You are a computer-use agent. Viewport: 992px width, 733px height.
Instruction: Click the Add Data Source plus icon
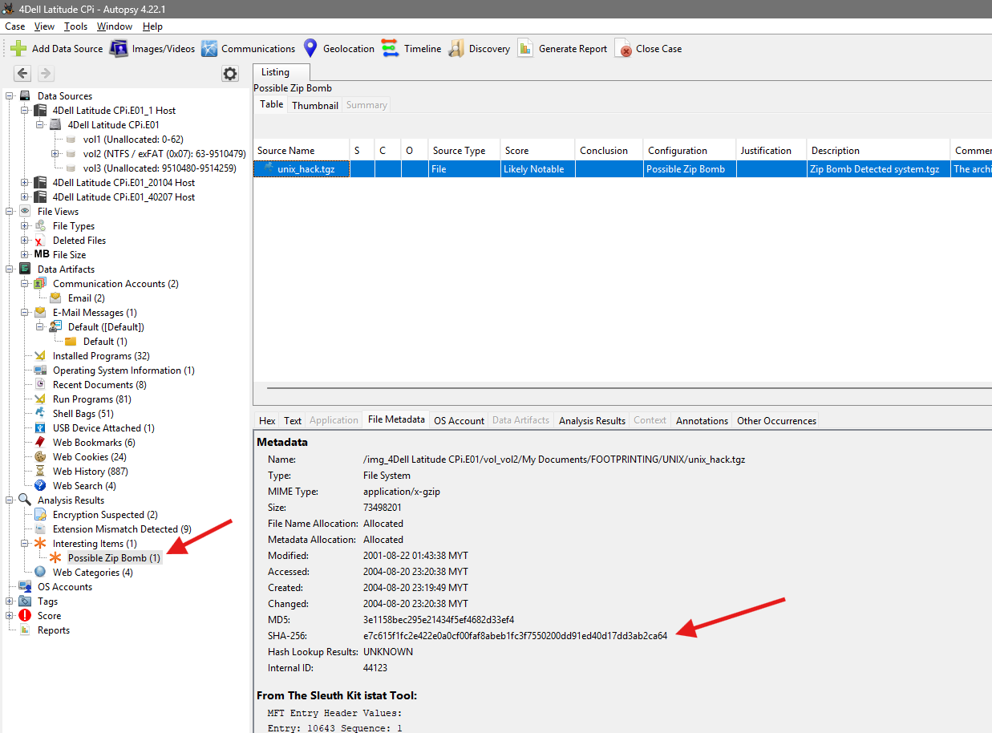click(x=18, y=48)
